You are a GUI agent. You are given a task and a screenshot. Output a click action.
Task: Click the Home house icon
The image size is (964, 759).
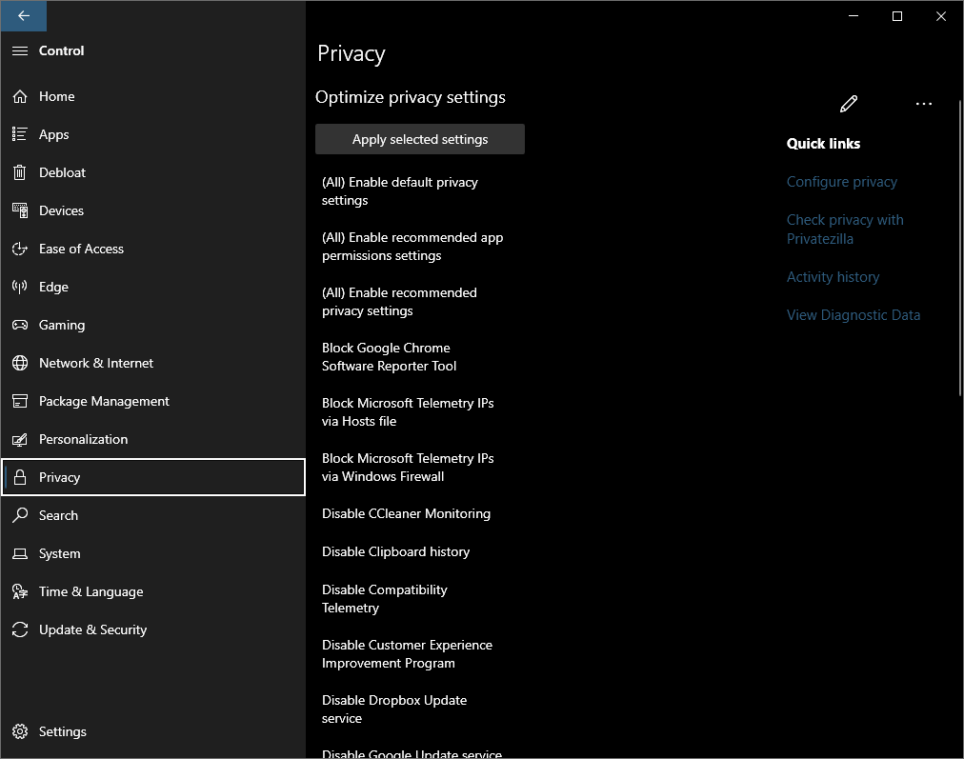click(20, 96)
